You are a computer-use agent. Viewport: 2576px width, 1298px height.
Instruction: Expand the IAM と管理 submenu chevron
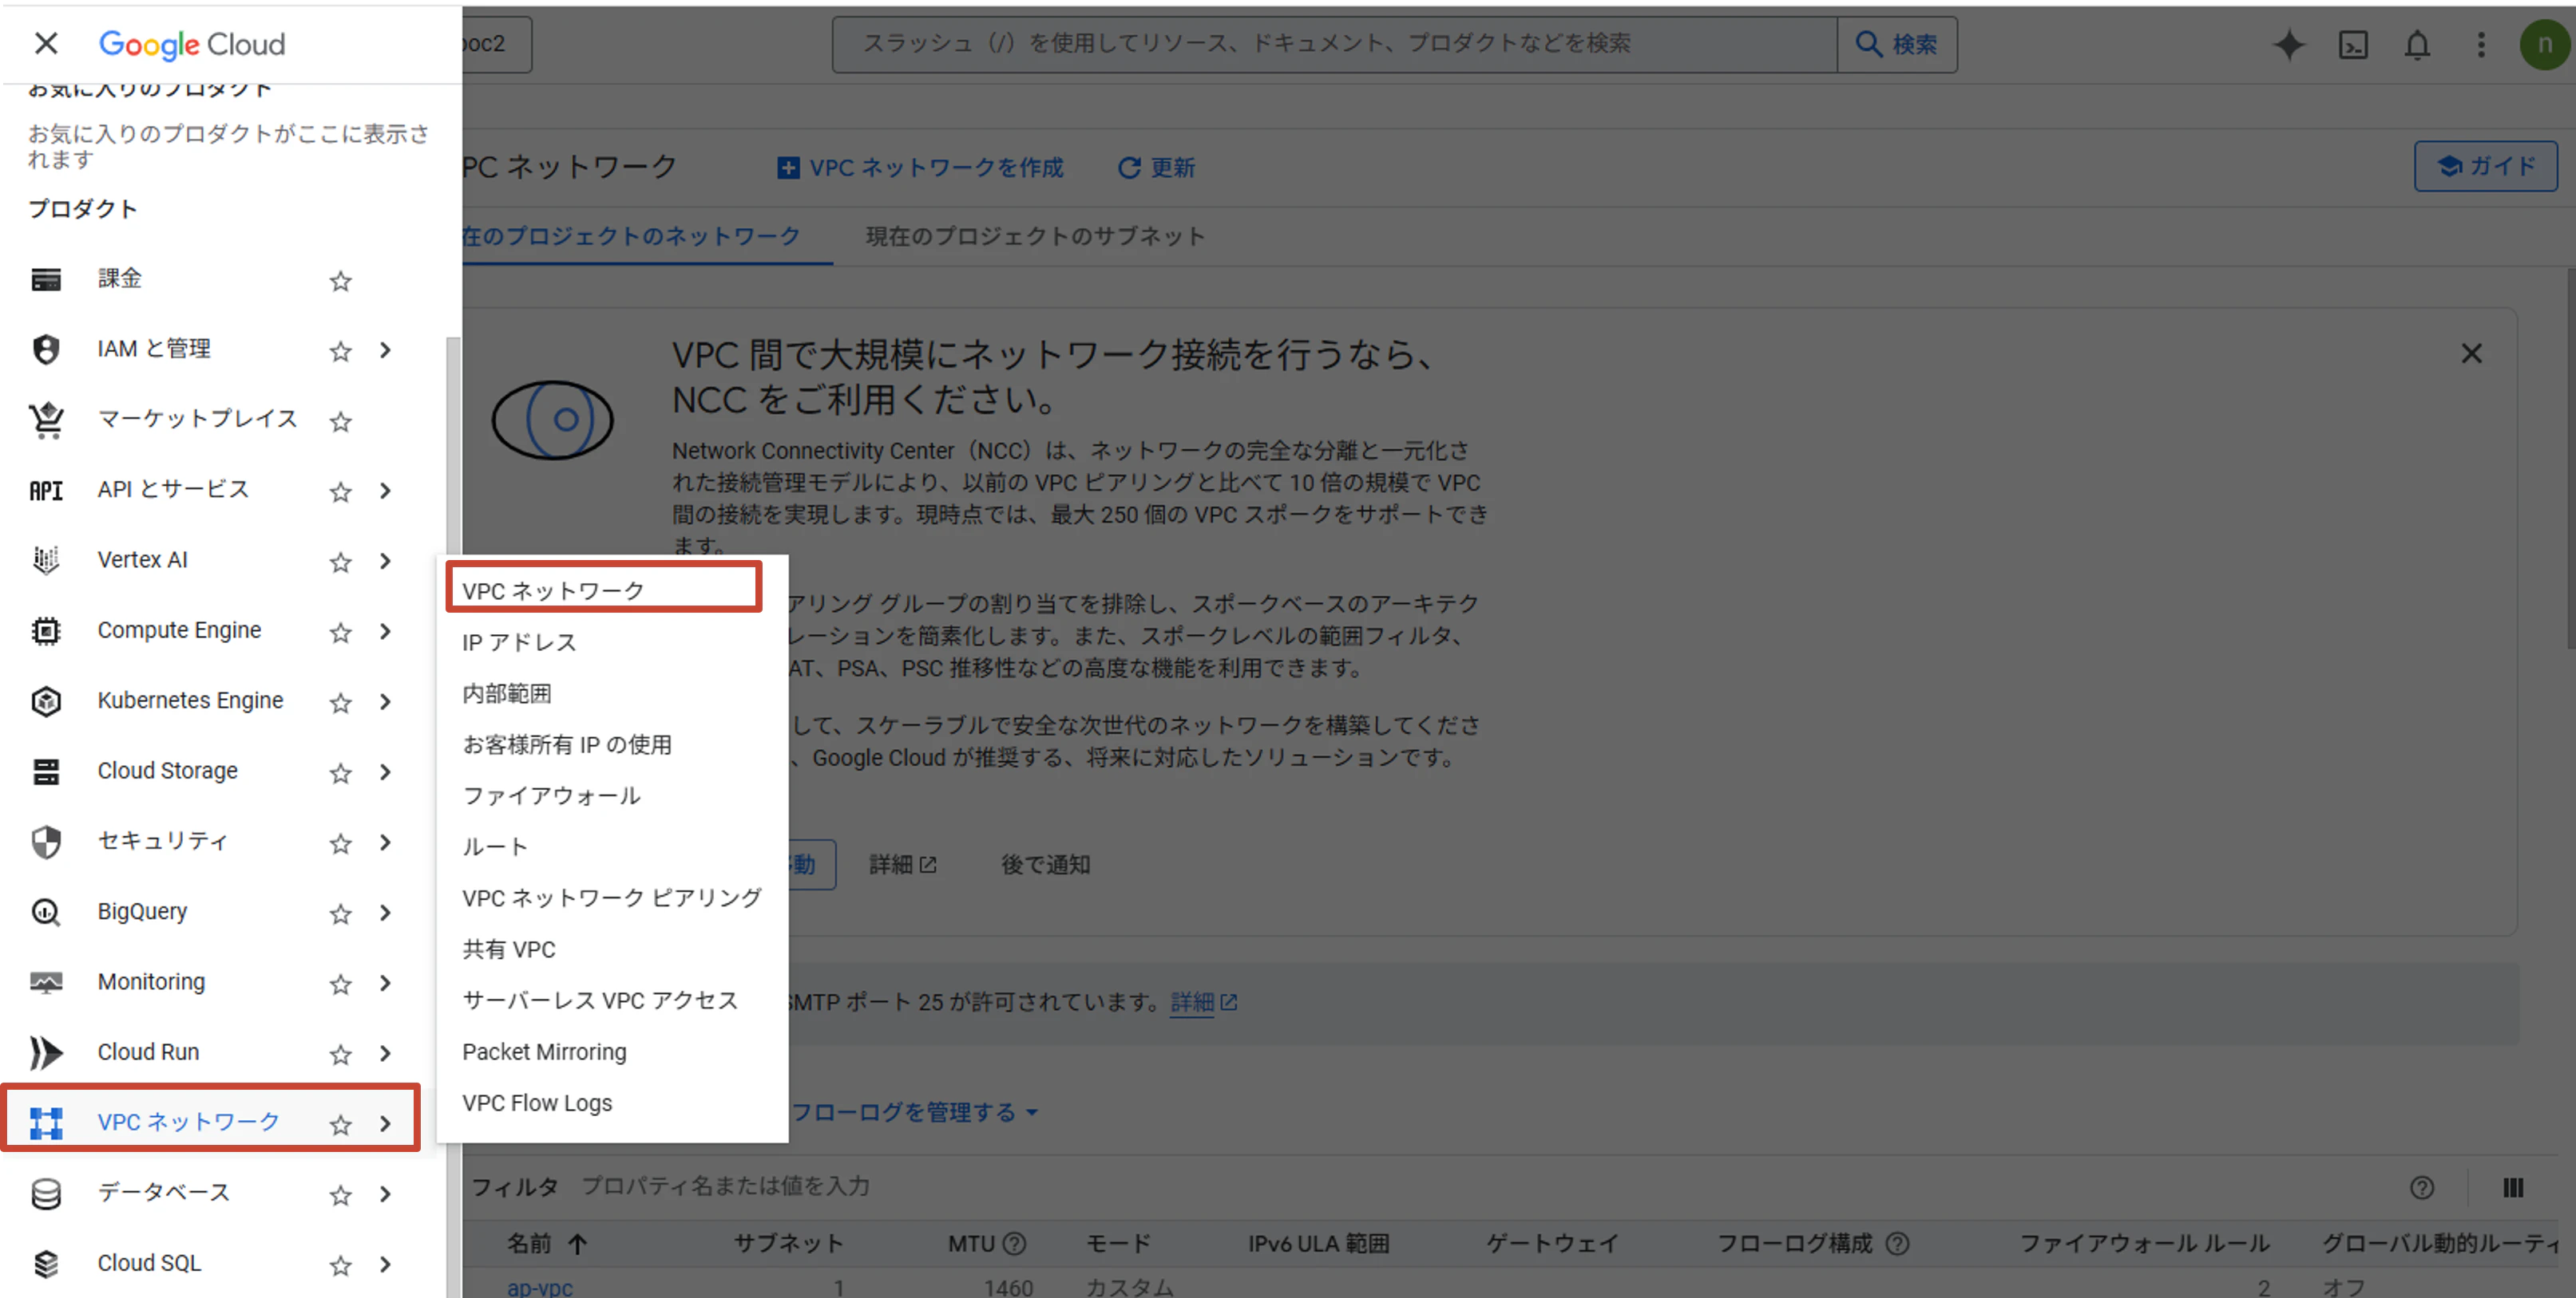(386, 349)
